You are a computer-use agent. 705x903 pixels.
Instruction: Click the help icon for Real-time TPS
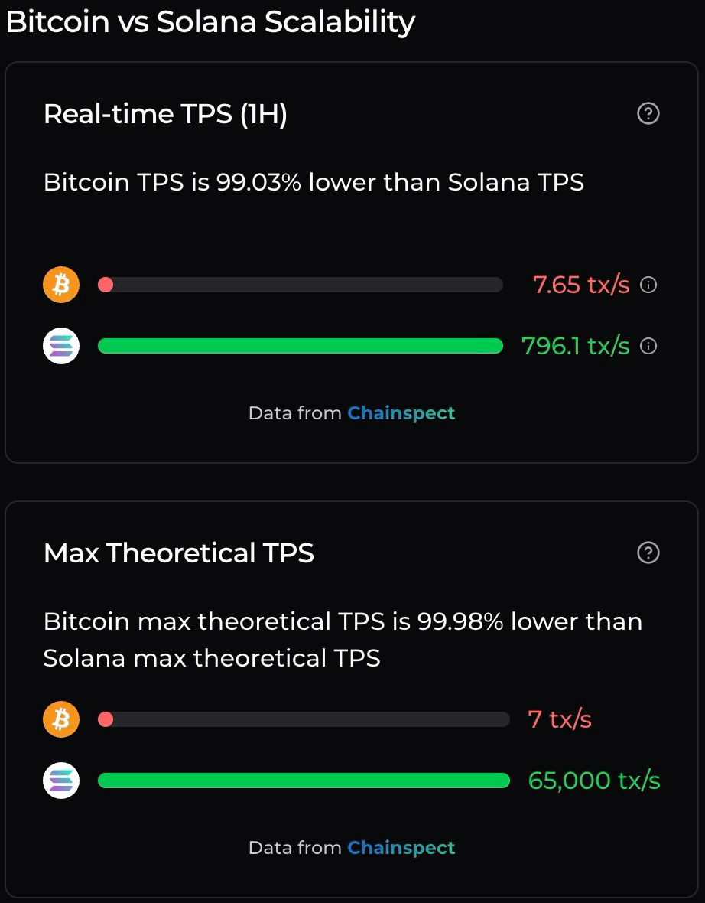point(648,114)
